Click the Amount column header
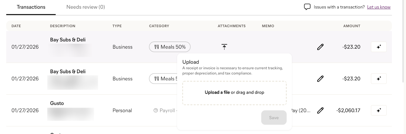Viewport: 406px width, 134px height. pyautogui.click(x=351, y=26)
